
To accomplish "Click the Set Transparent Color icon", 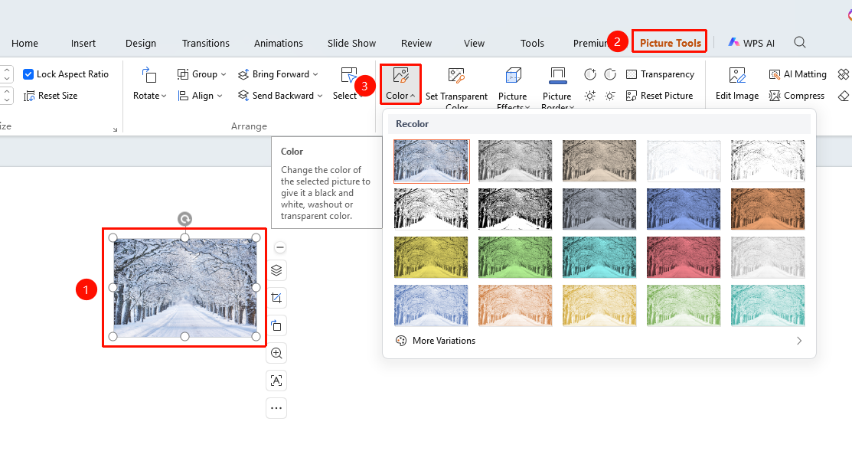I will [456, 76].
